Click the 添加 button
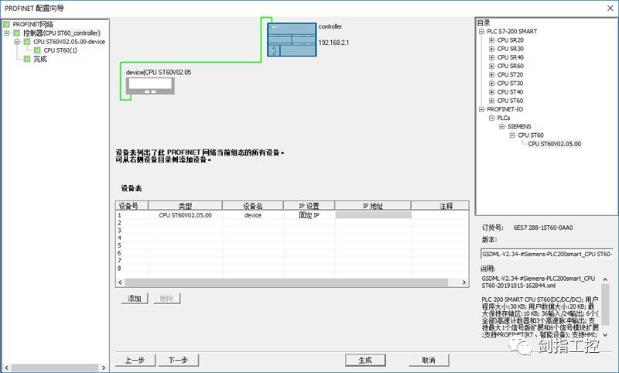Viewport: 619px width, 373px height. coord(135,299)
